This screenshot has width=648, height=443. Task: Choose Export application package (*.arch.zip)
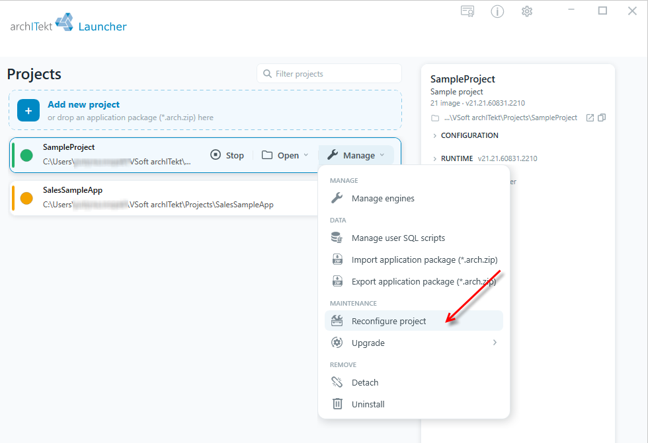point(414,282)
